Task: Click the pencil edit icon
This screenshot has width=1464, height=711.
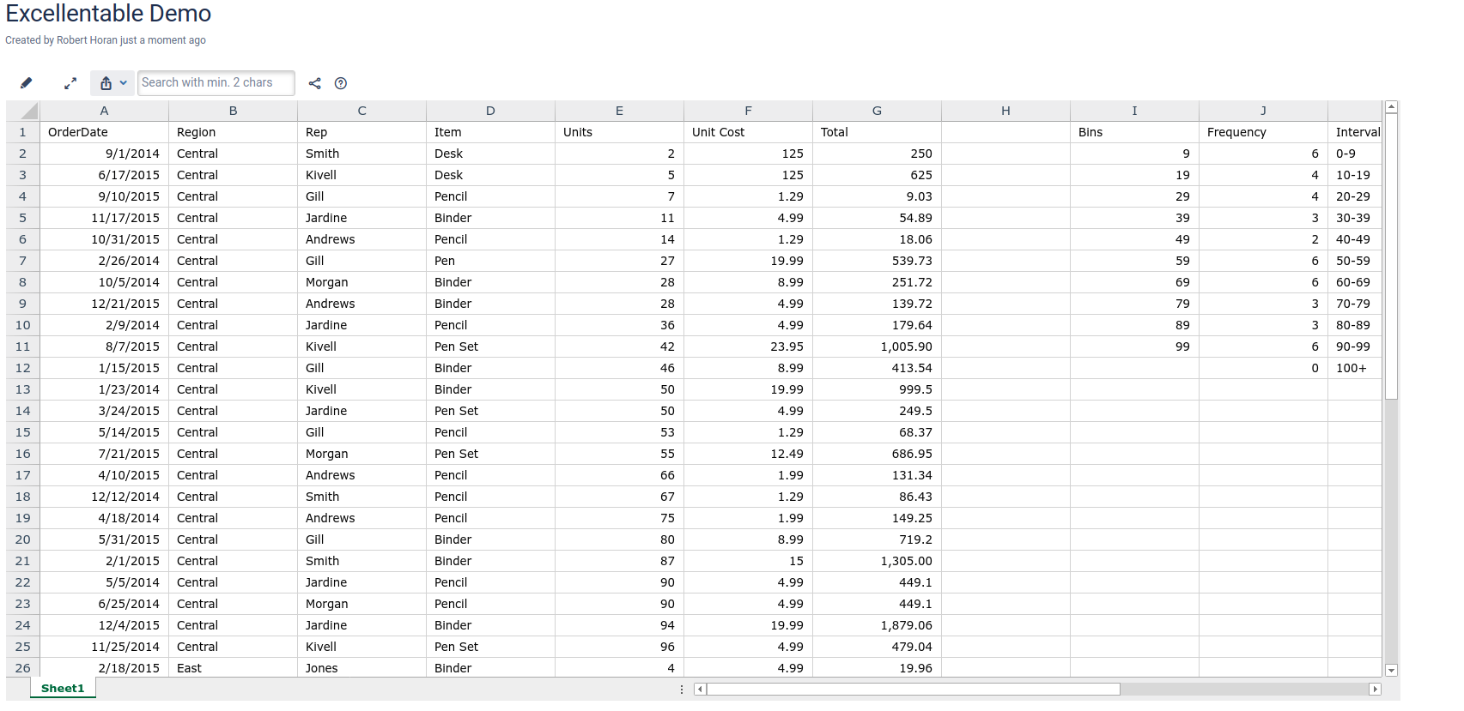Action: click(x=26, y=83)
